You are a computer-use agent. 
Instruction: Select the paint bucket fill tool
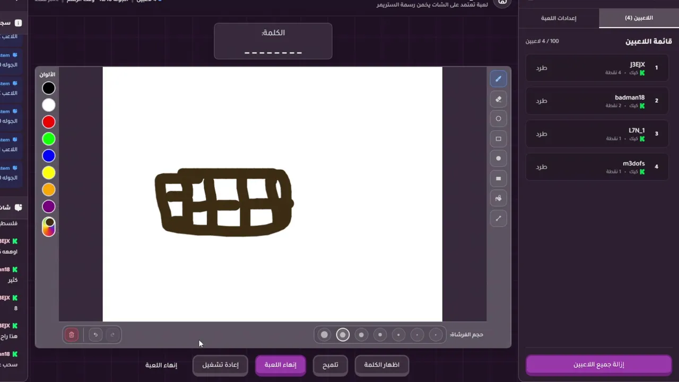click(498, 198)
